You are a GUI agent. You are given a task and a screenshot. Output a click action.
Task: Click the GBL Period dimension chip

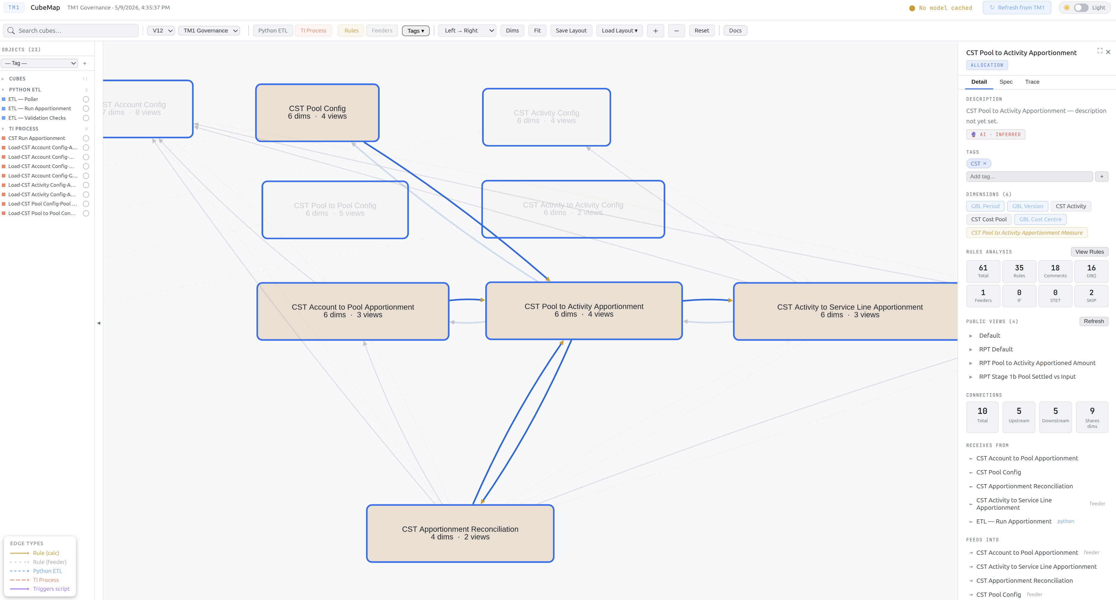pyautogui.click(x=985, y=206)
